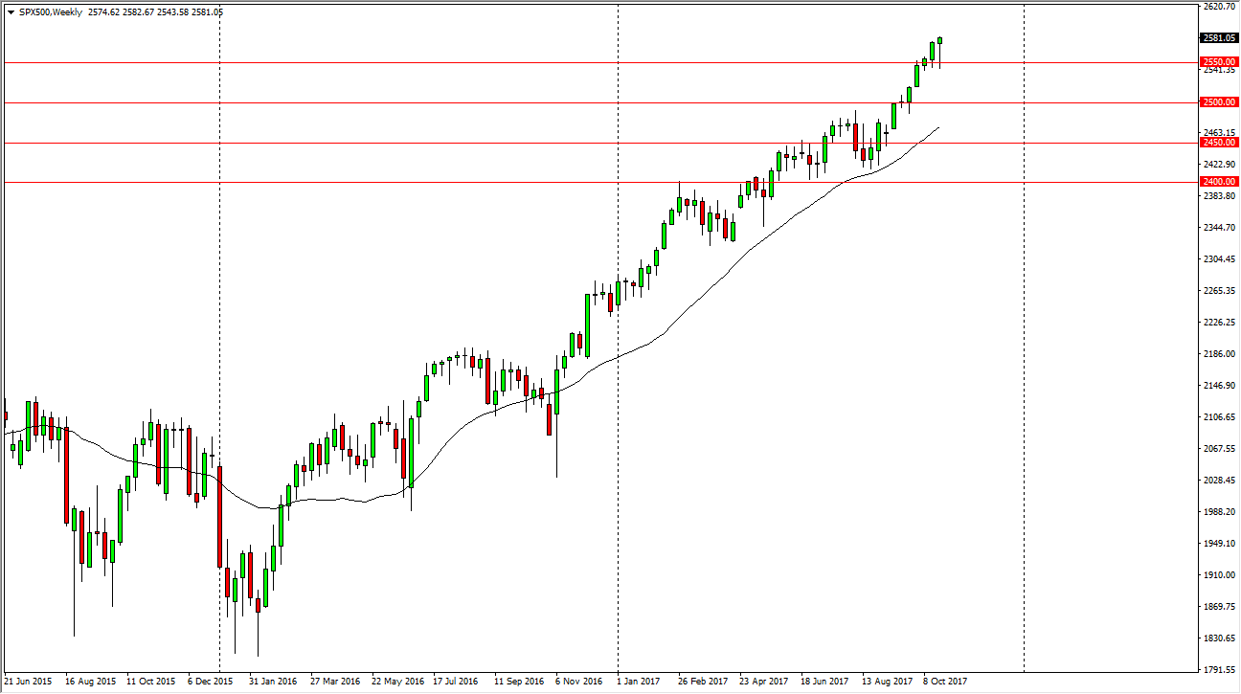Click the 31 Jan 2016 date label
Image resolution: width=1241 pixels, height=694 pixels.
tap(272, 683)
